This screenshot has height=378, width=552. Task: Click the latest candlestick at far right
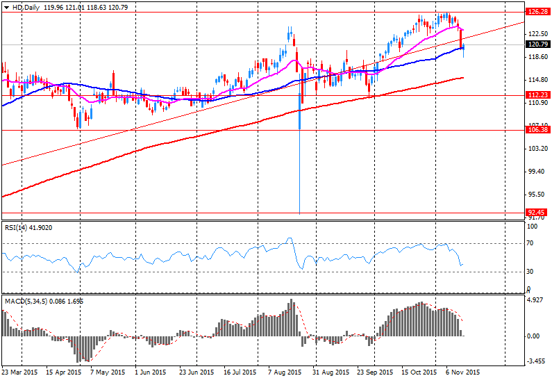tap(464, 47)
